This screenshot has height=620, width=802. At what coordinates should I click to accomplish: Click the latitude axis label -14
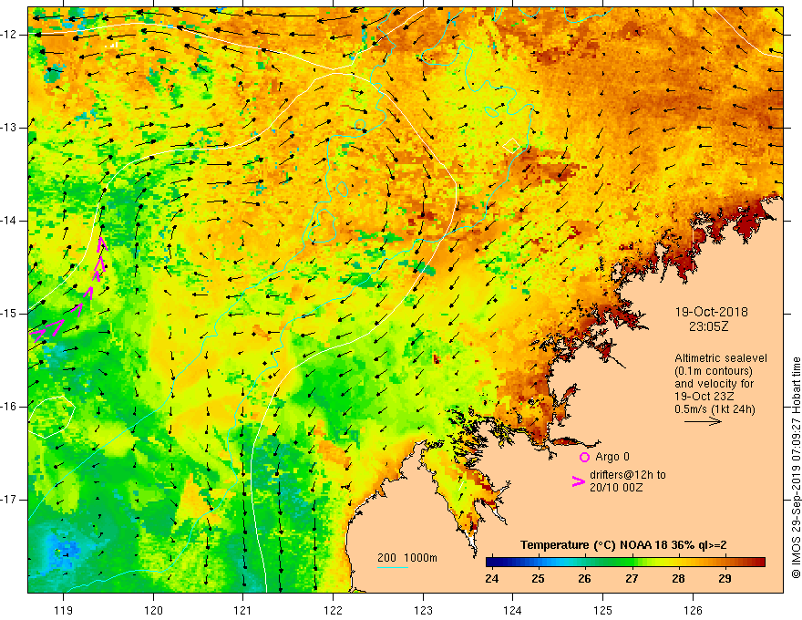click(x=9, y=221)
